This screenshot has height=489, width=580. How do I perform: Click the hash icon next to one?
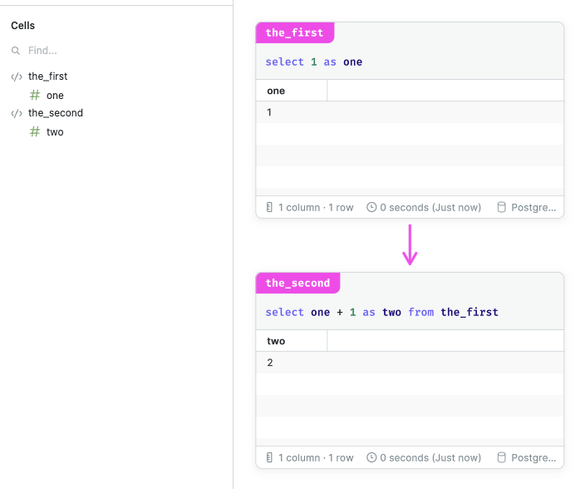coord(35,96)
